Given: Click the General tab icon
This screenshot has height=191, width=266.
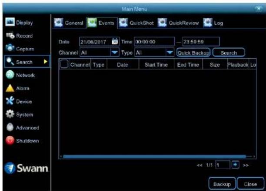Looking at the screenshot, I should pos(59,23).
